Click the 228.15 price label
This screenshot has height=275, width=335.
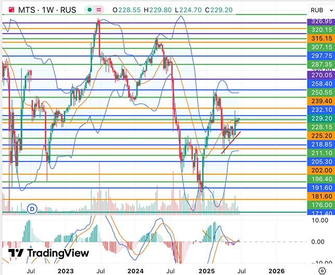click(321, 127)
